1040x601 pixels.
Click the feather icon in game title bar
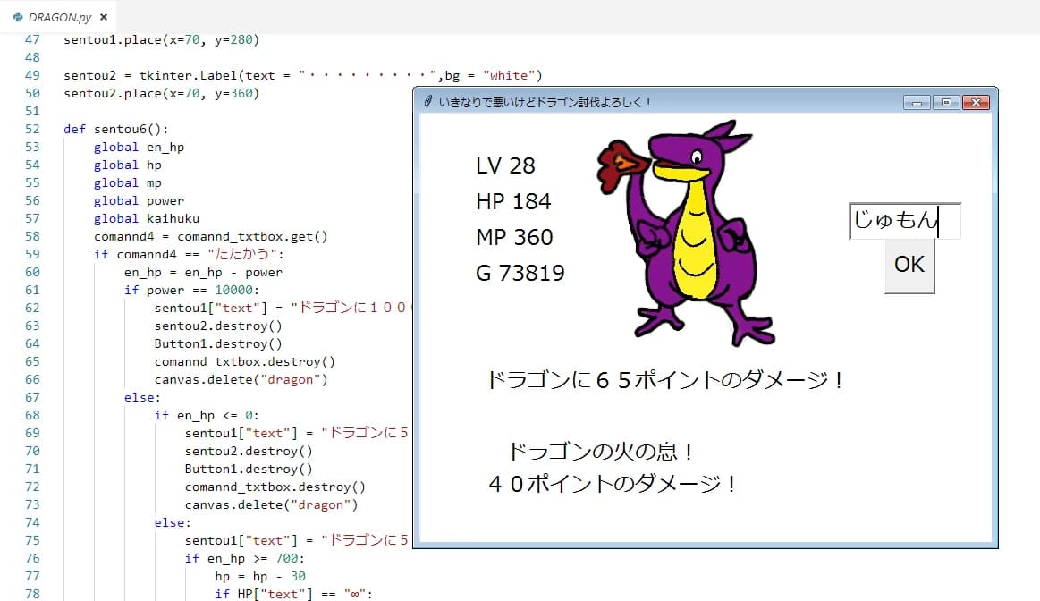(x=428, y=102)
